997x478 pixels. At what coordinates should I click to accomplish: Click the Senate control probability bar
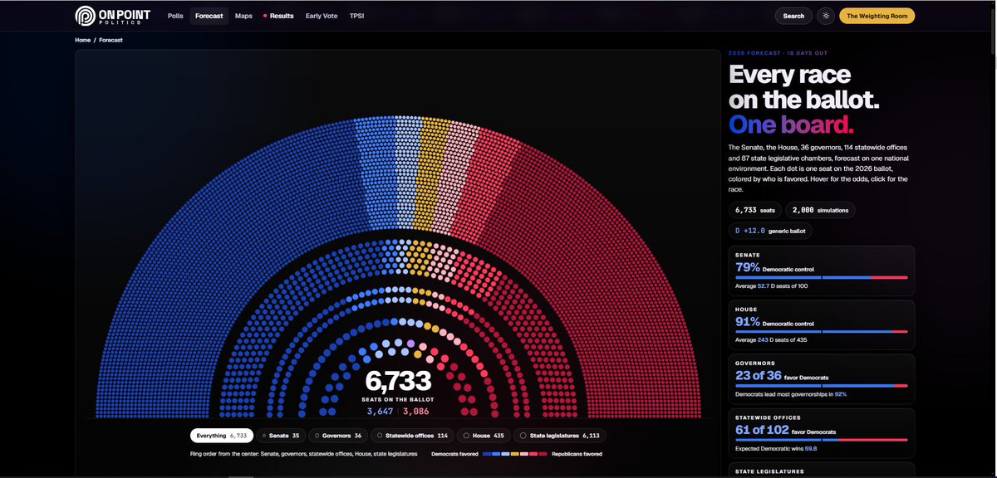822,277
